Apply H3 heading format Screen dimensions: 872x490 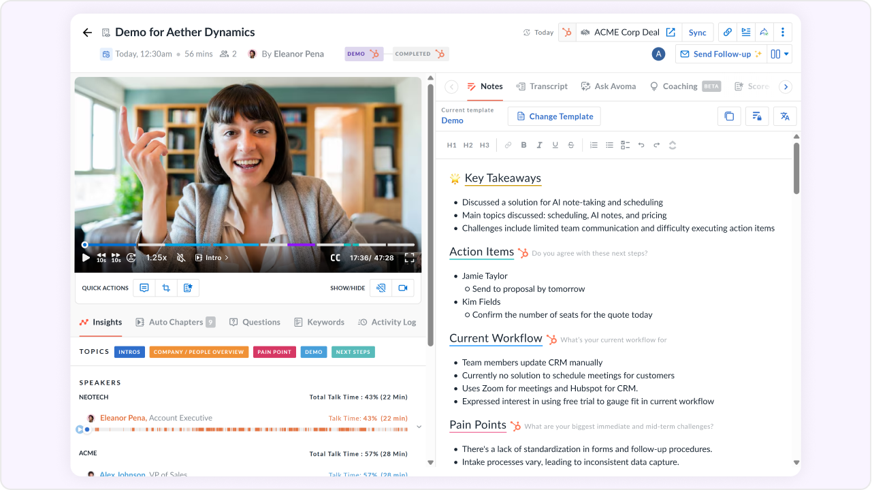tap(484, 145)
